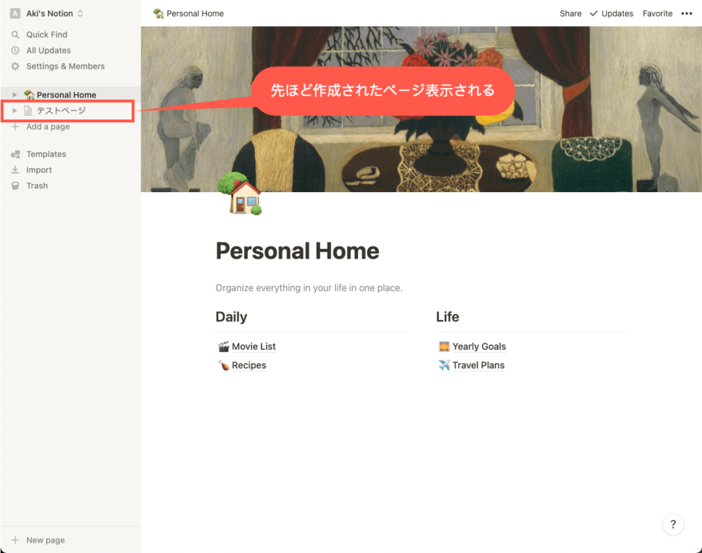
Task: Click the Share button
Action: click(x=570, y=14)
